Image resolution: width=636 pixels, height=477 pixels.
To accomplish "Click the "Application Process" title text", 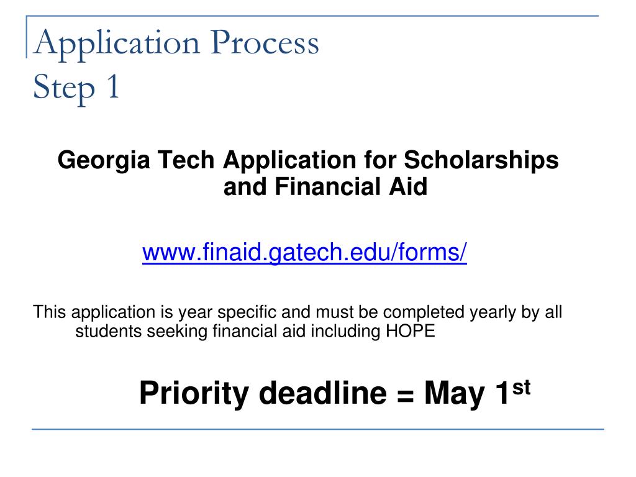I will click(176, 44).
